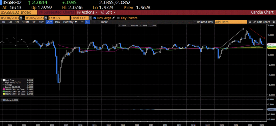Open the News overlay tool
This screenshot has height=126, width=276.
pyautogui.click(x=143, y=26)
